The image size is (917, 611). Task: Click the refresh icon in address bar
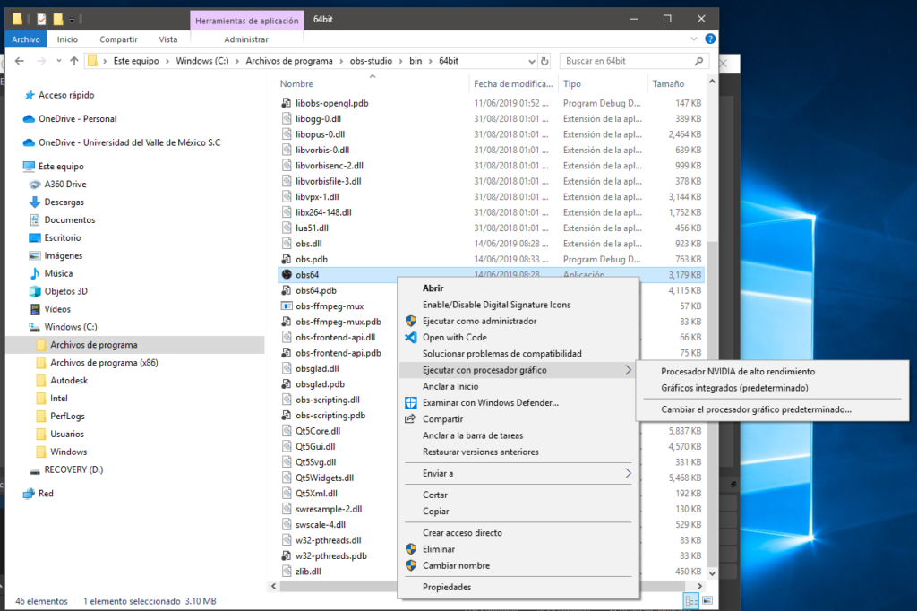(544, 61)
